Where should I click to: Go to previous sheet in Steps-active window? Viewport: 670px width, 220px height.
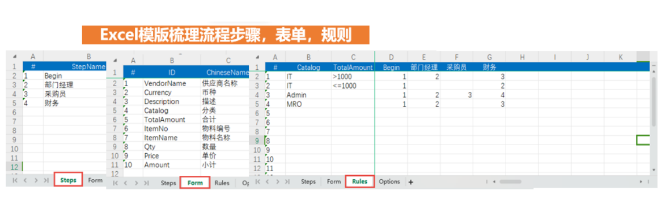pyautogui.click(x=25, y=181)
